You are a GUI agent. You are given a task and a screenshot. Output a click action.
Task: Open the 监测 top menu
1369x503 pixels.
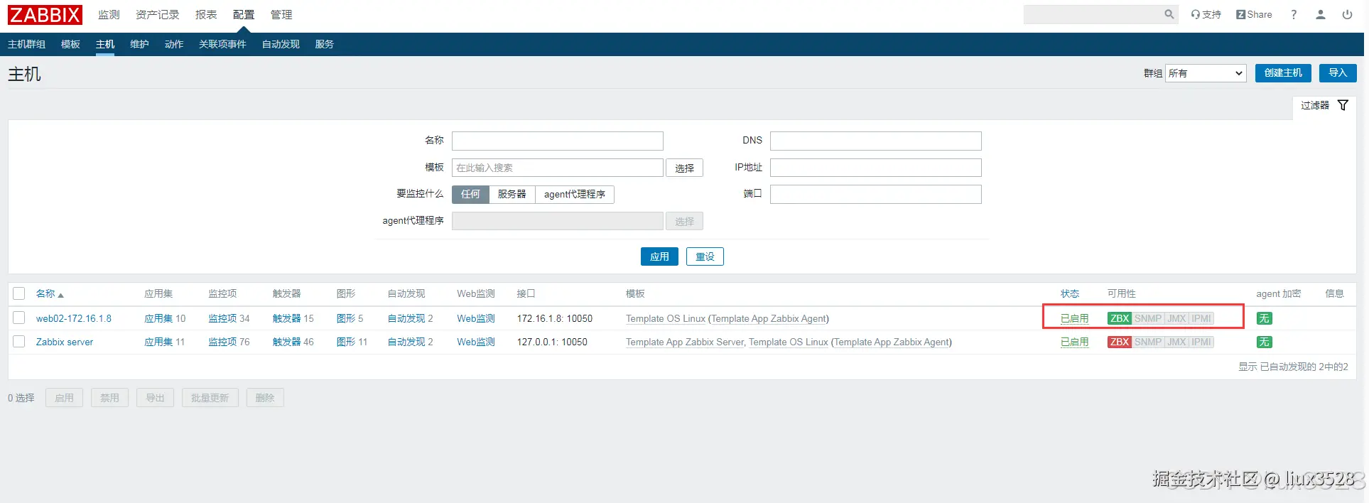[109, 14]
